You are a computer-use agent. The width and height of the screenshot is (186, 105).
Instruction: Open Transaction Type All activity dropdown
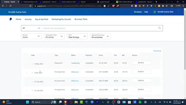tap(54, 36)
